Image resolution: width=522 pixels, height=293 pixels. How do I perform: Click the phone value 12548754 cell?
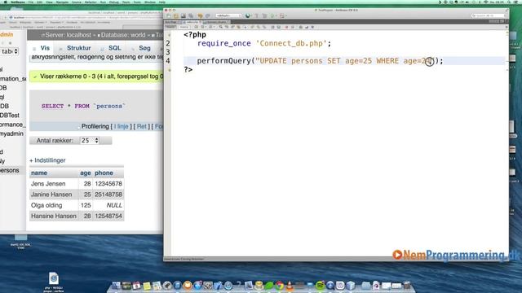(x=108, y=216)
